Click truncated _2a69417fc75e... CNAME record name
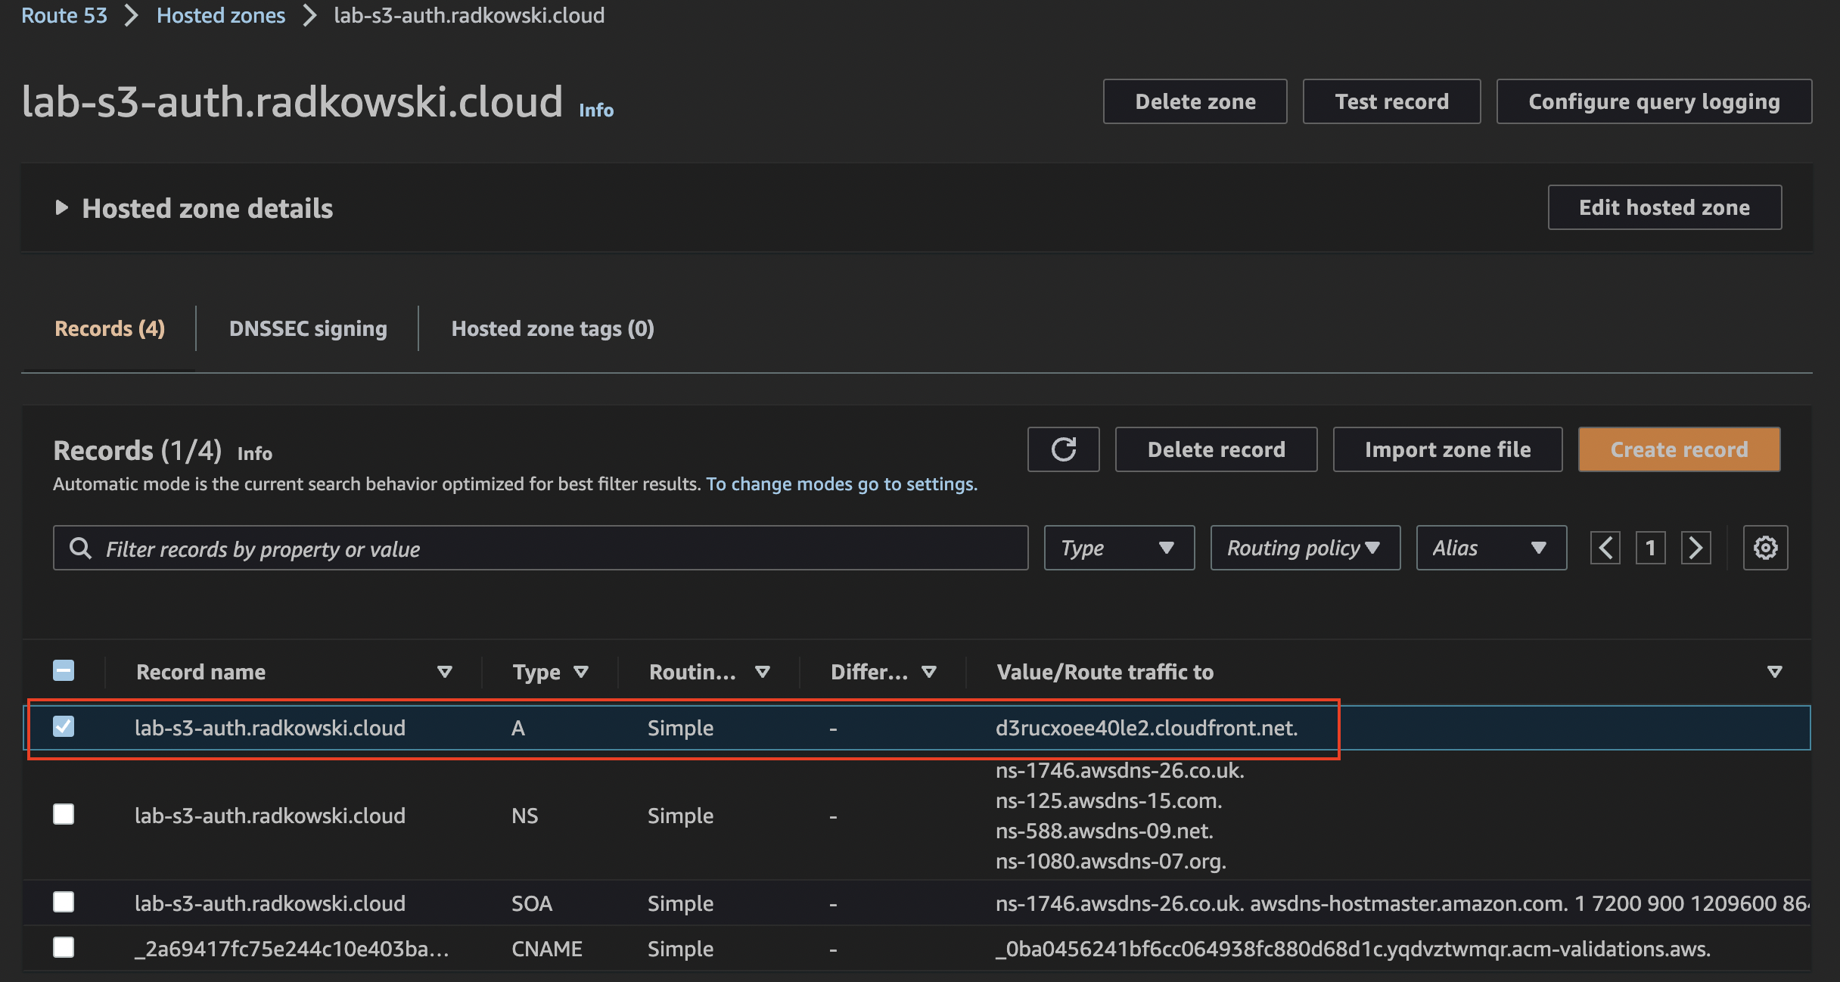This screenshot has height=982, width=1840. pyautogui.click(x=291, y=949)
